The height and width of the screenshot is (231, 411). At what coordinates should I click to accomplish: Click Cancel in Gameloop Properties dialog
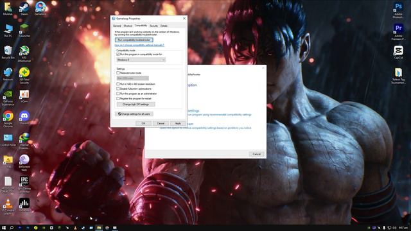[x=161, y=123]
